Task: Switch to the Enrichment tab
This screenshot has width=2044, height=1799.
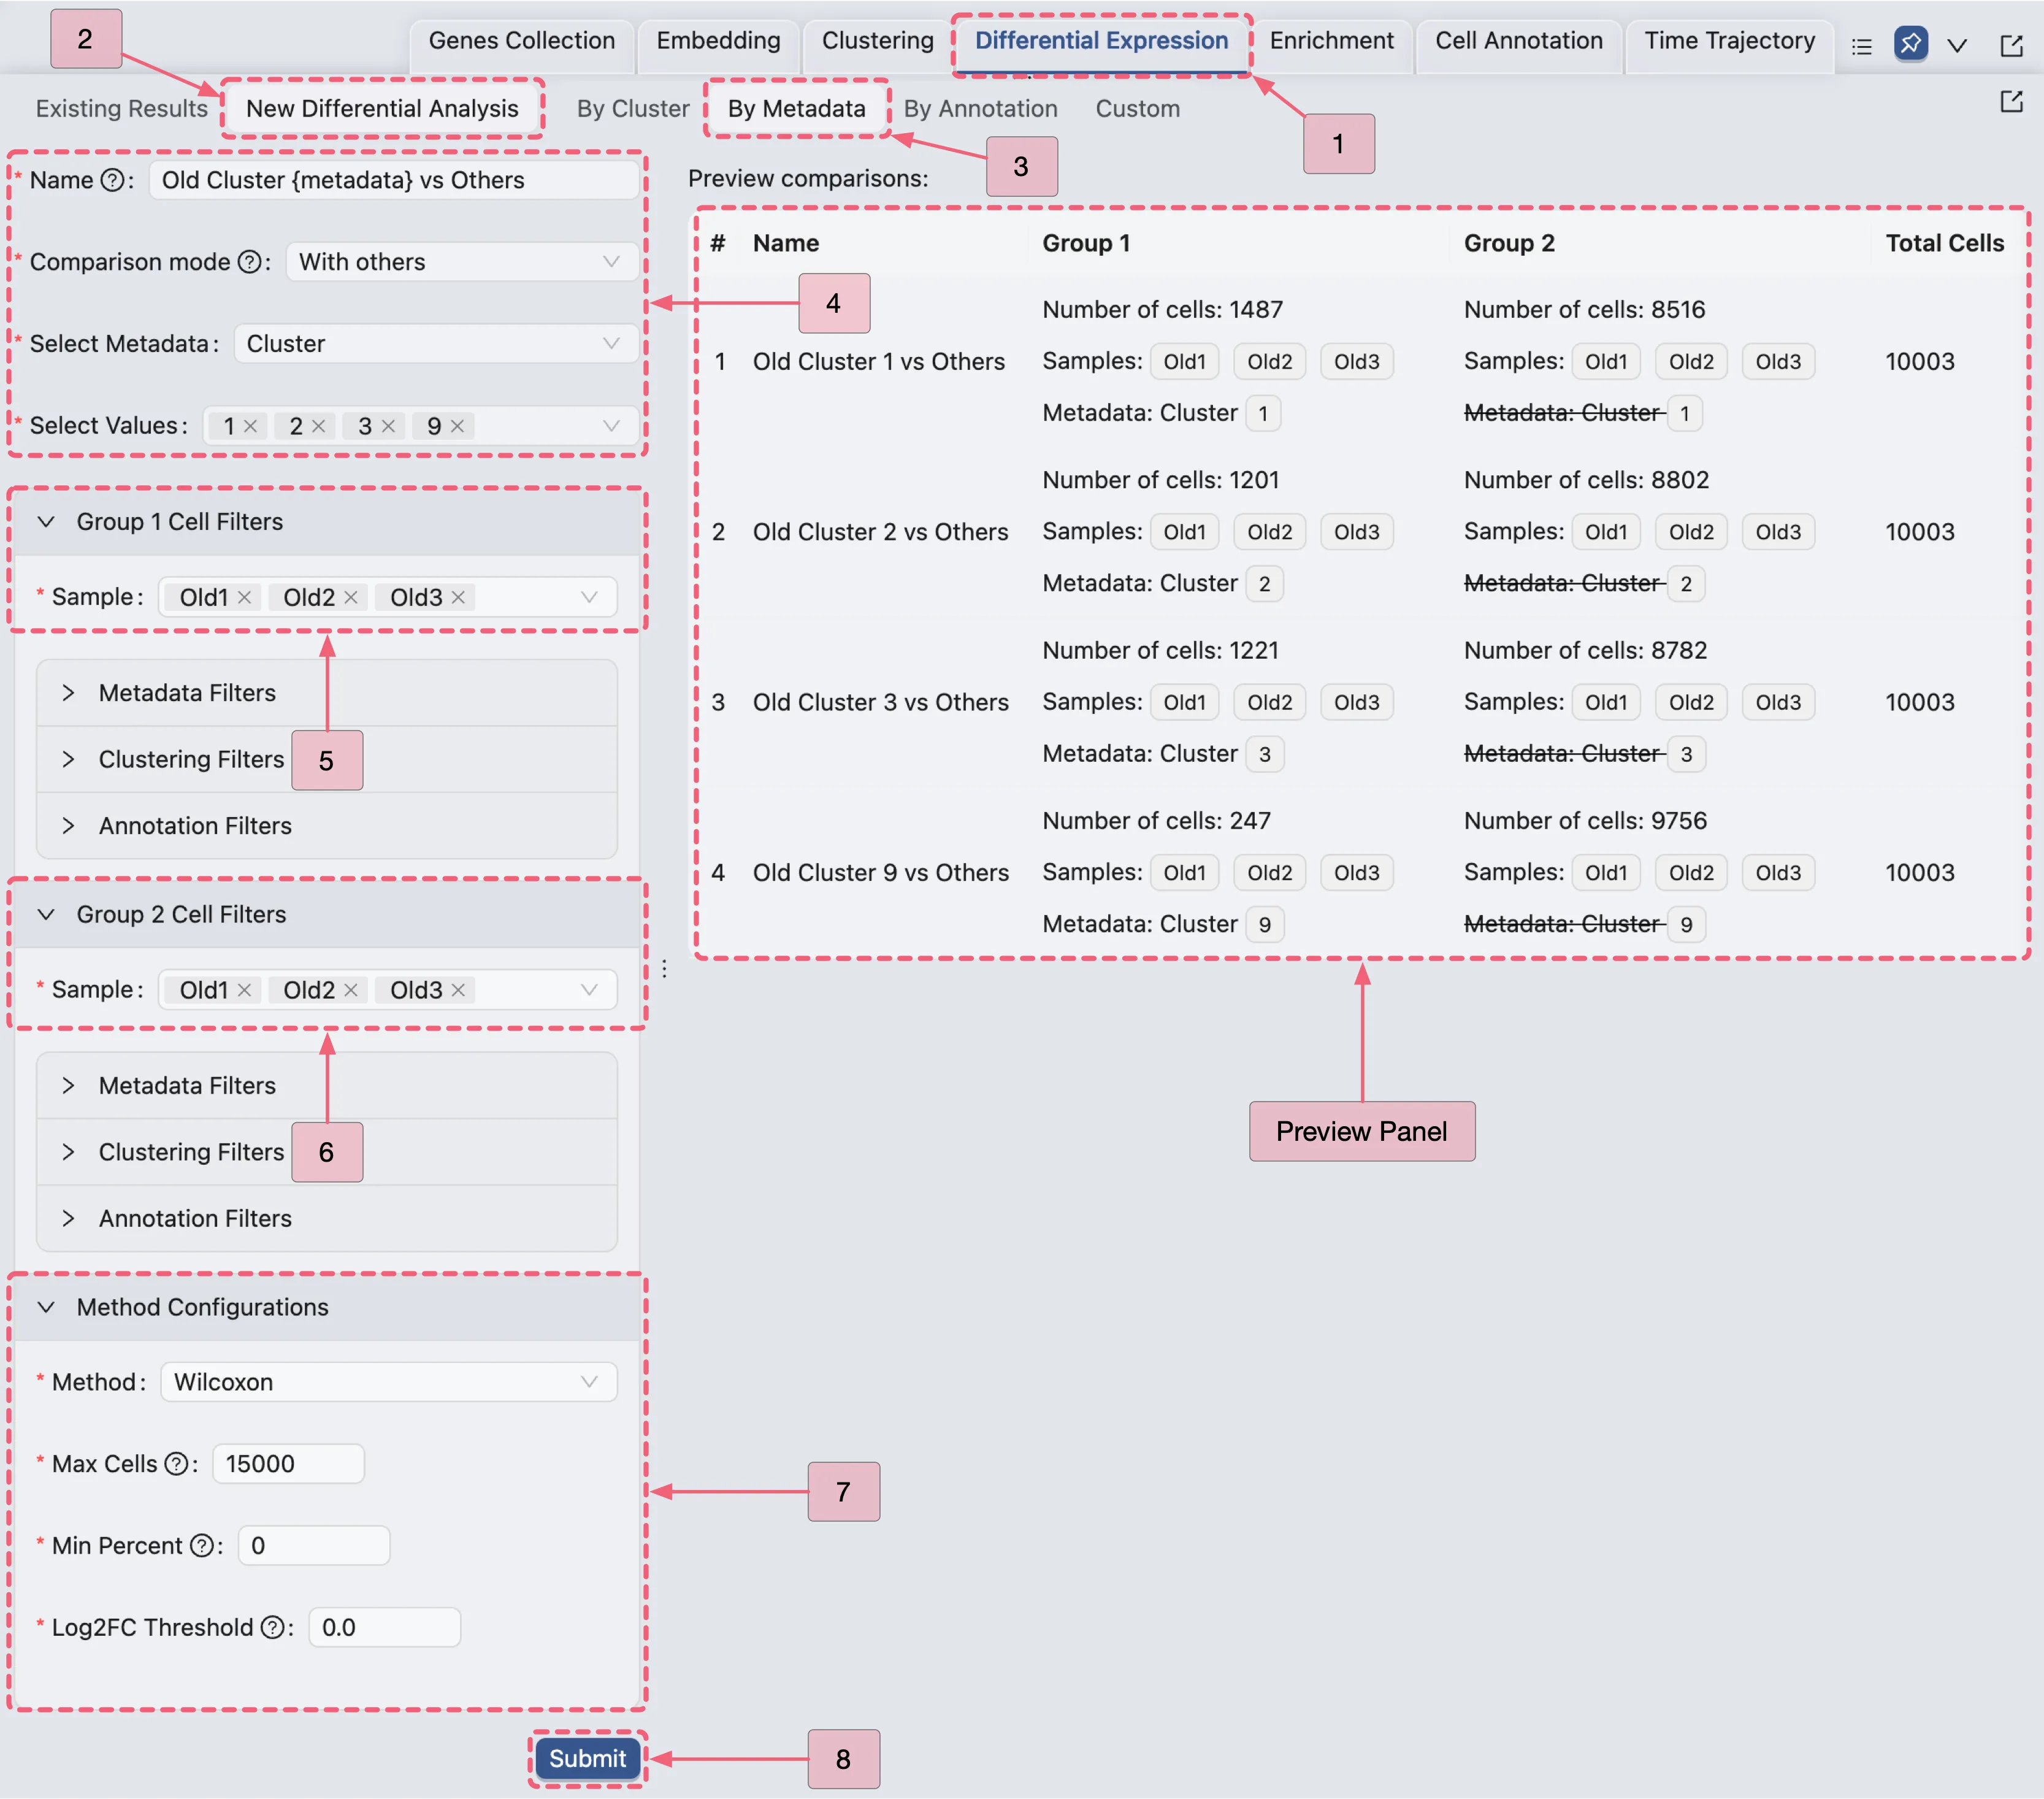Action: coord(1331,41)
